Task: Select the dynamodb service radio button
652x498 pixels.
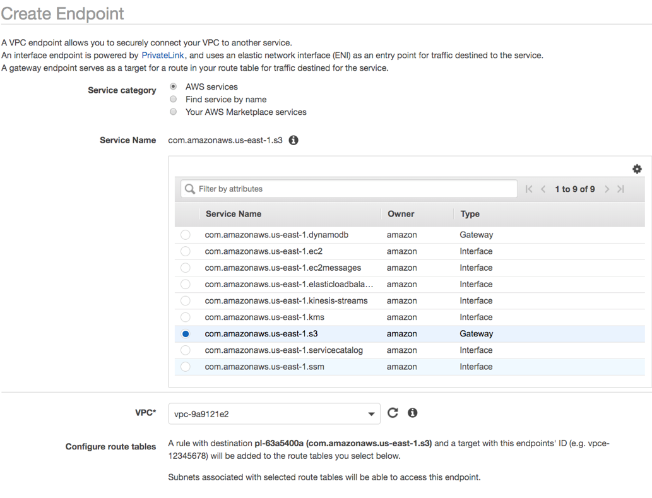Action: point(186,235)
